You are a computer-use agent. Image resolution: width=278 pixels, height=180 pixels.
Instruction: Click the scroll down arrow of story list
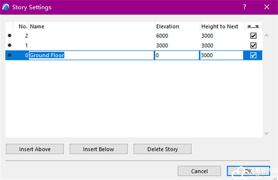point(266,133)
